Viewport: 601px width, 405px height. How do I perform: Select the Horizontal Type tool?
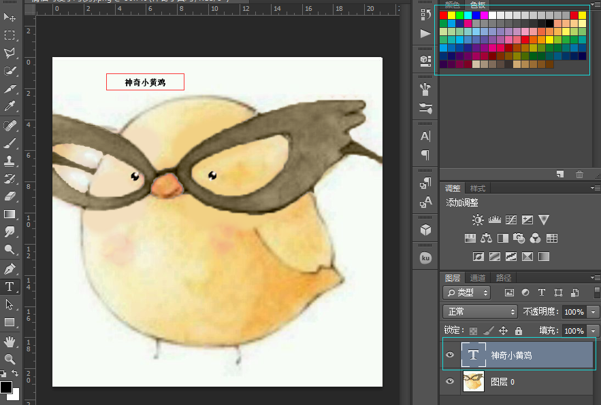click(x=10, y=286)
